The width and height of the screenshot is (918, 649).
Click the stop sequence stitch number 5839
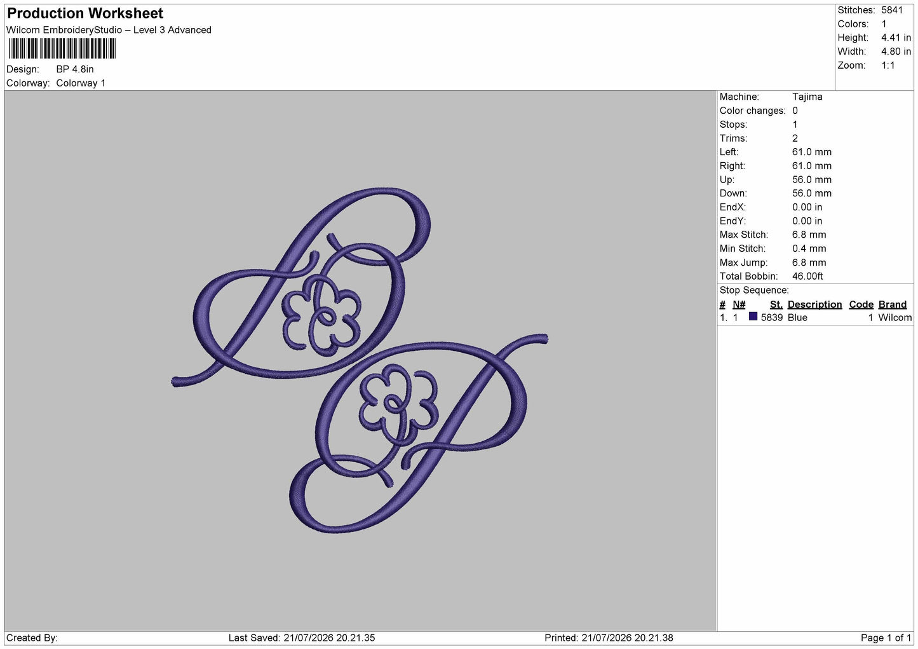[771, 318]
